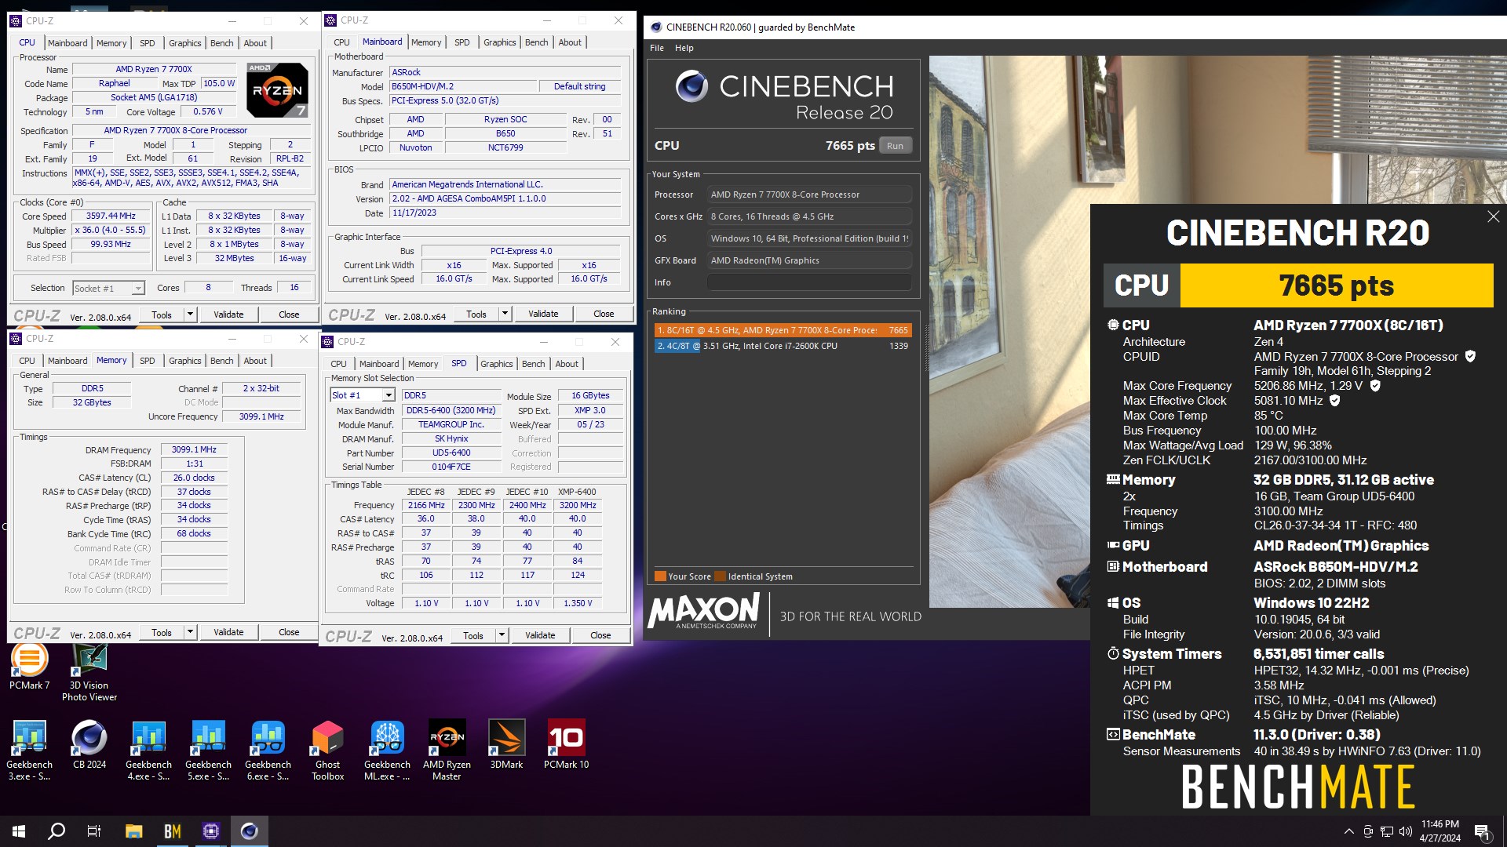Image resolution: width=1507 pixels, height=847 pixels.
Task: Click Validate in SPD window
Action: tap(540, 635)
